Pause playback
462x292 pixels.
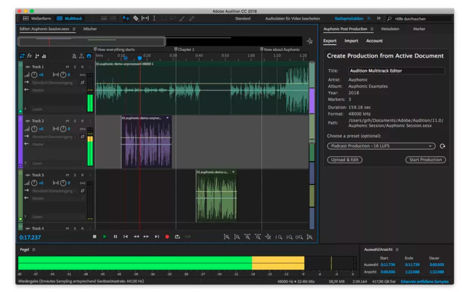115,237
